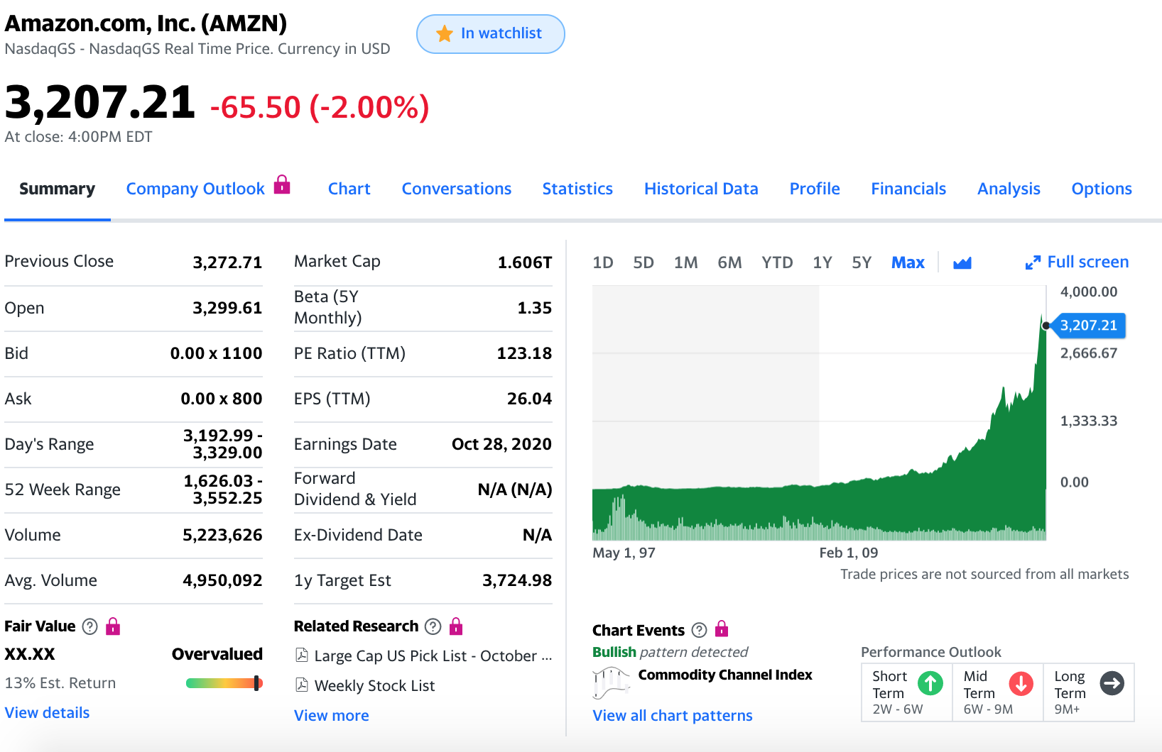This screenshot has height=752, width=1162.
Task: Click the green price chart area
Action: coord(819,413)
